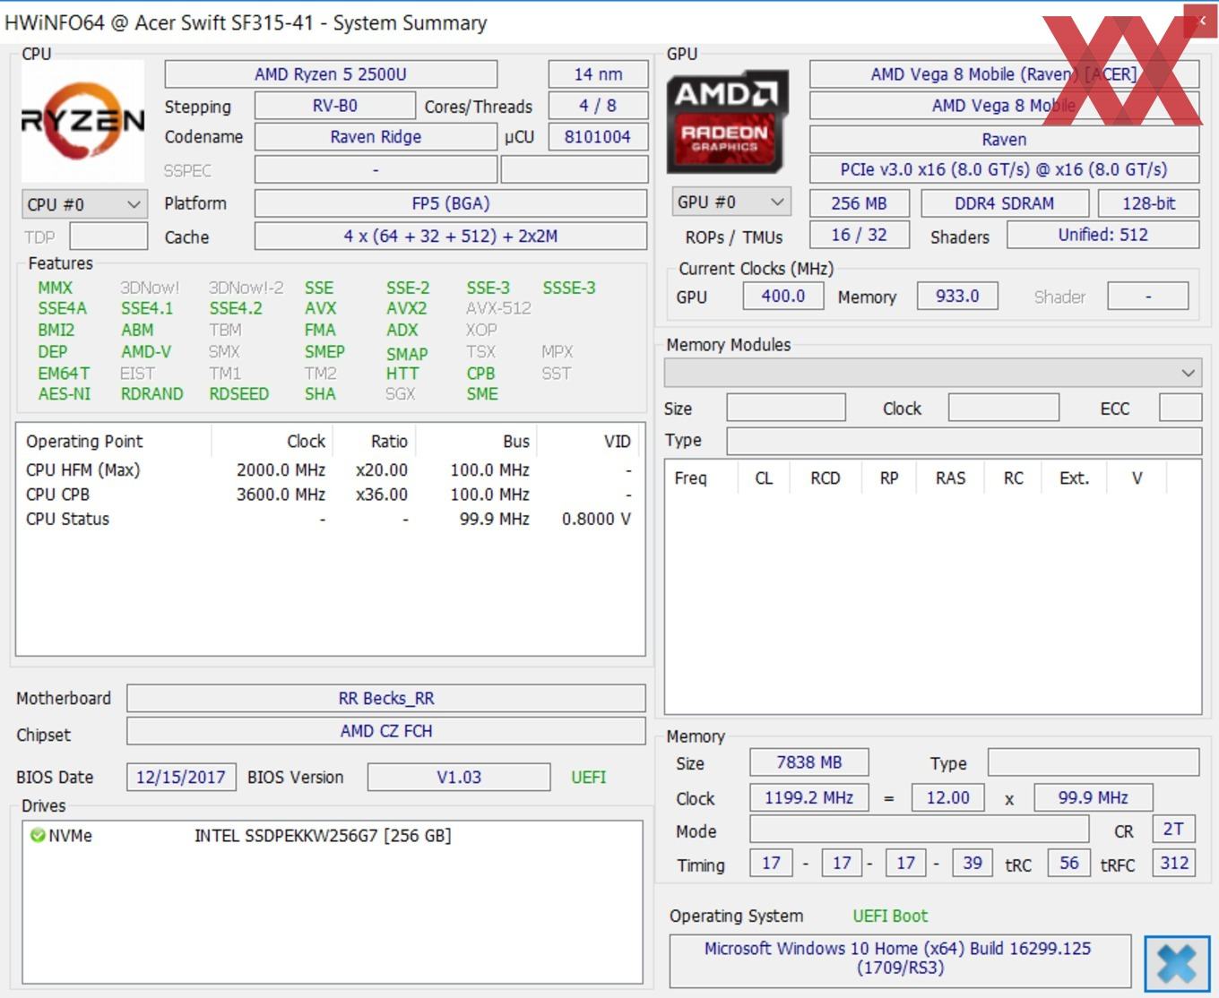Click the command rate 2T field
The height and width of the screenshot is (998, 1219).
click(x=1173, y=829)
